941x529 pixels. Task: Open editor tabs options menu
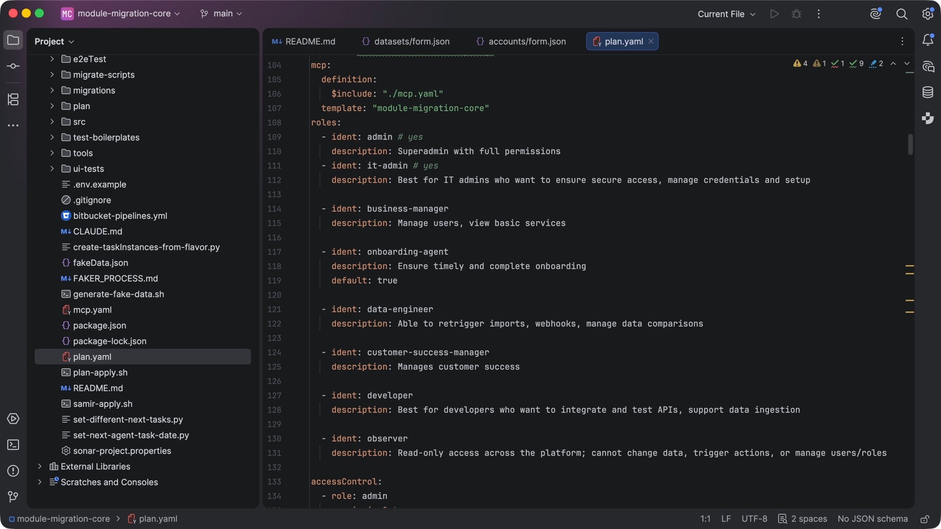tap(902, 42)
